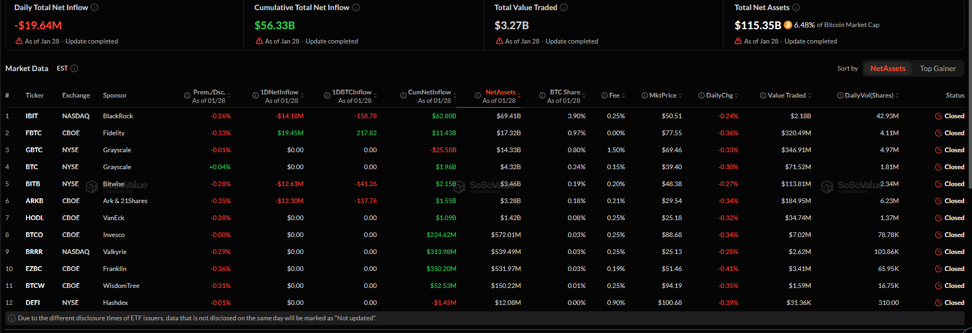Screen dimensions: 972x333
Task: Sort by the Value Traded column
Action: (x=786, y=95)
